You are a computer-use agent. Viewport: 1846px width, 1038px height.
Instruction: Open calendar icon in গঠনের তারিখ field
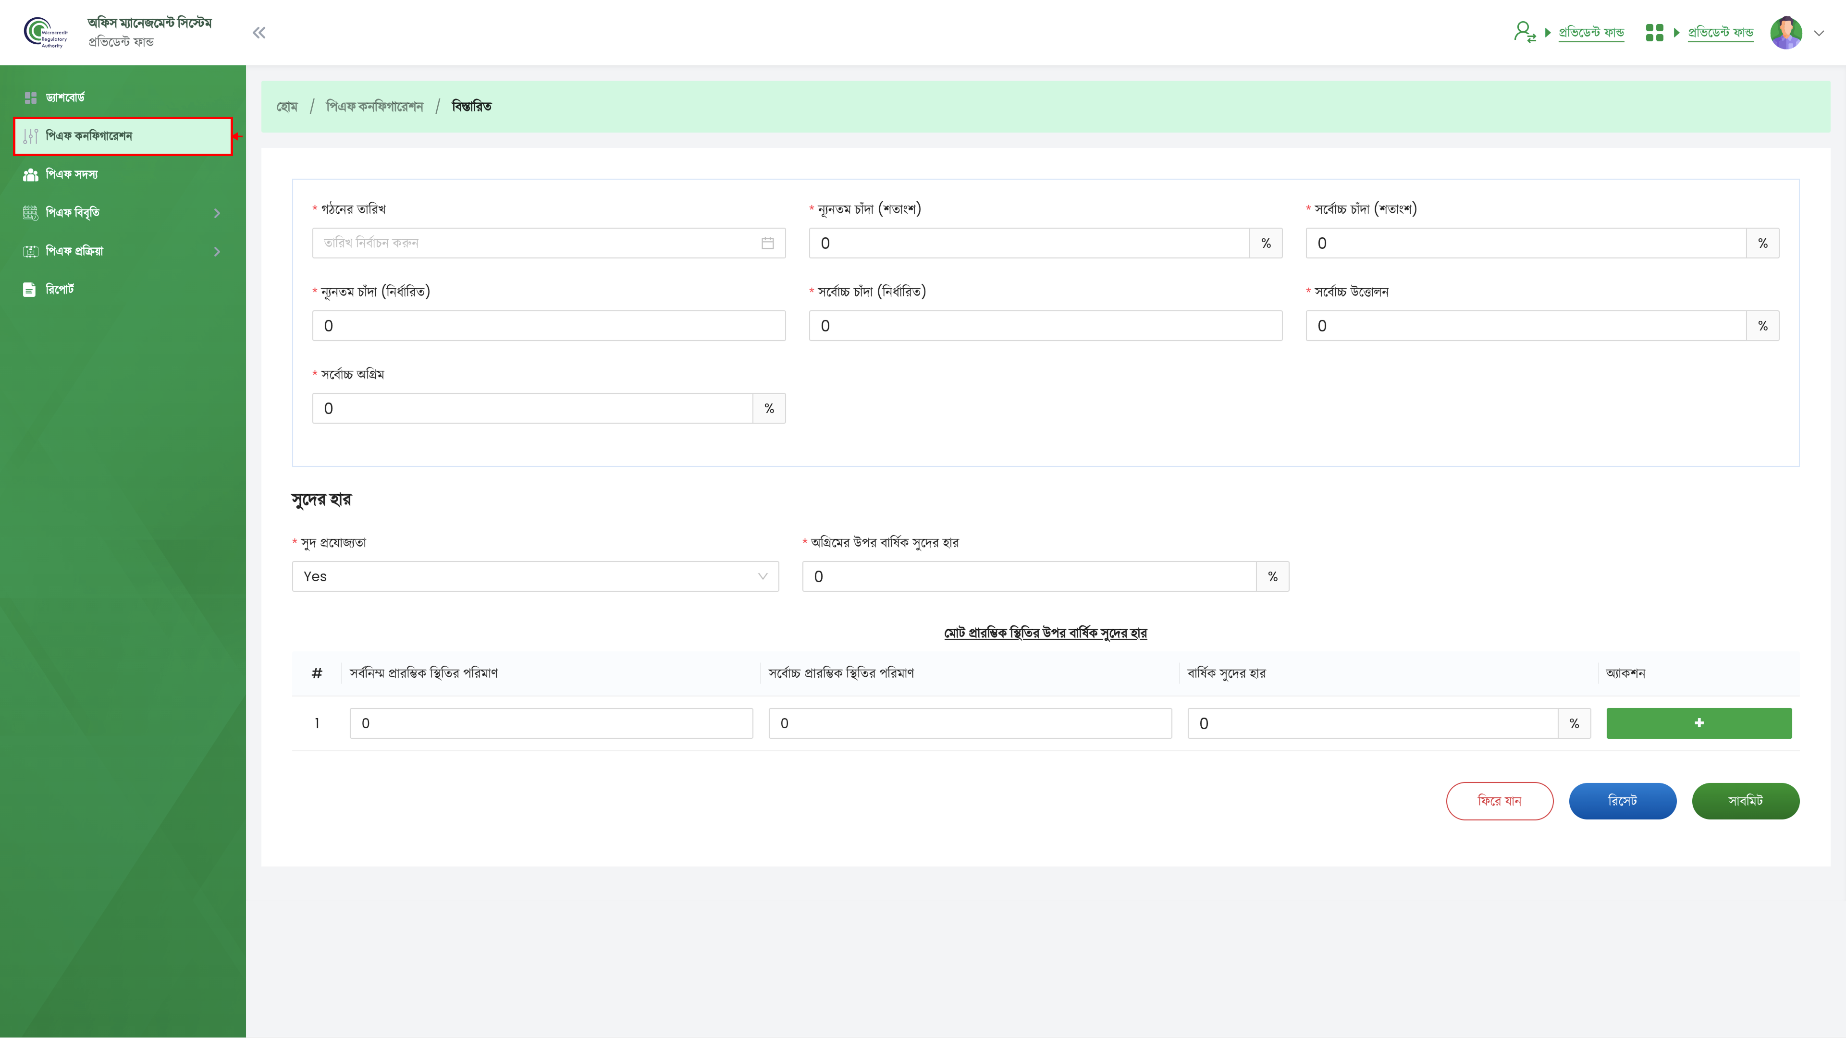(x=767, y=244)
